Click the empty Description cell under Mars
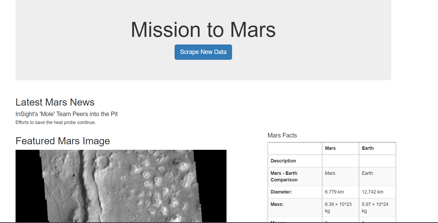 pos(340,161)
